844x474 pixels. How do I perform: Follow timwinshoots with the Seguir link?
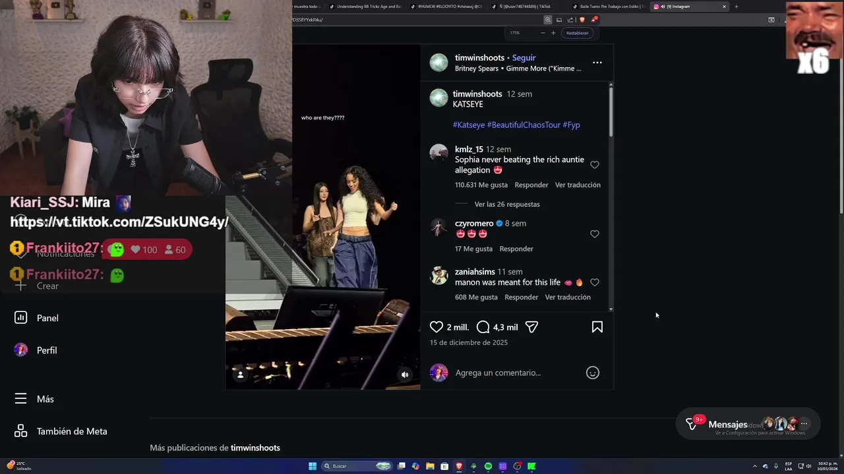click(524, 58)
